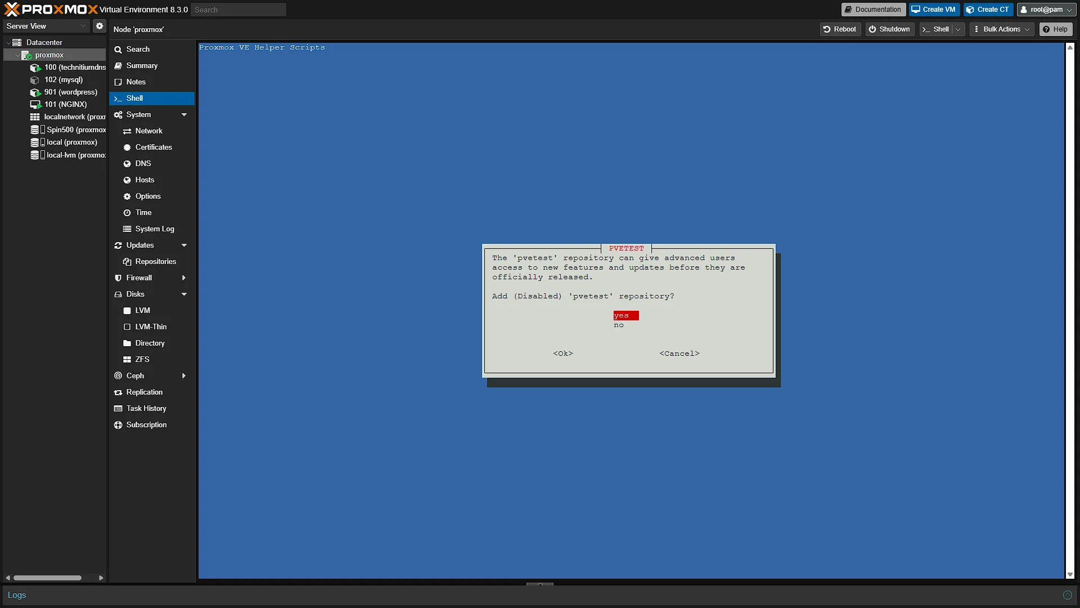Click the Ceph icon in side menu

tap(118, 376)
